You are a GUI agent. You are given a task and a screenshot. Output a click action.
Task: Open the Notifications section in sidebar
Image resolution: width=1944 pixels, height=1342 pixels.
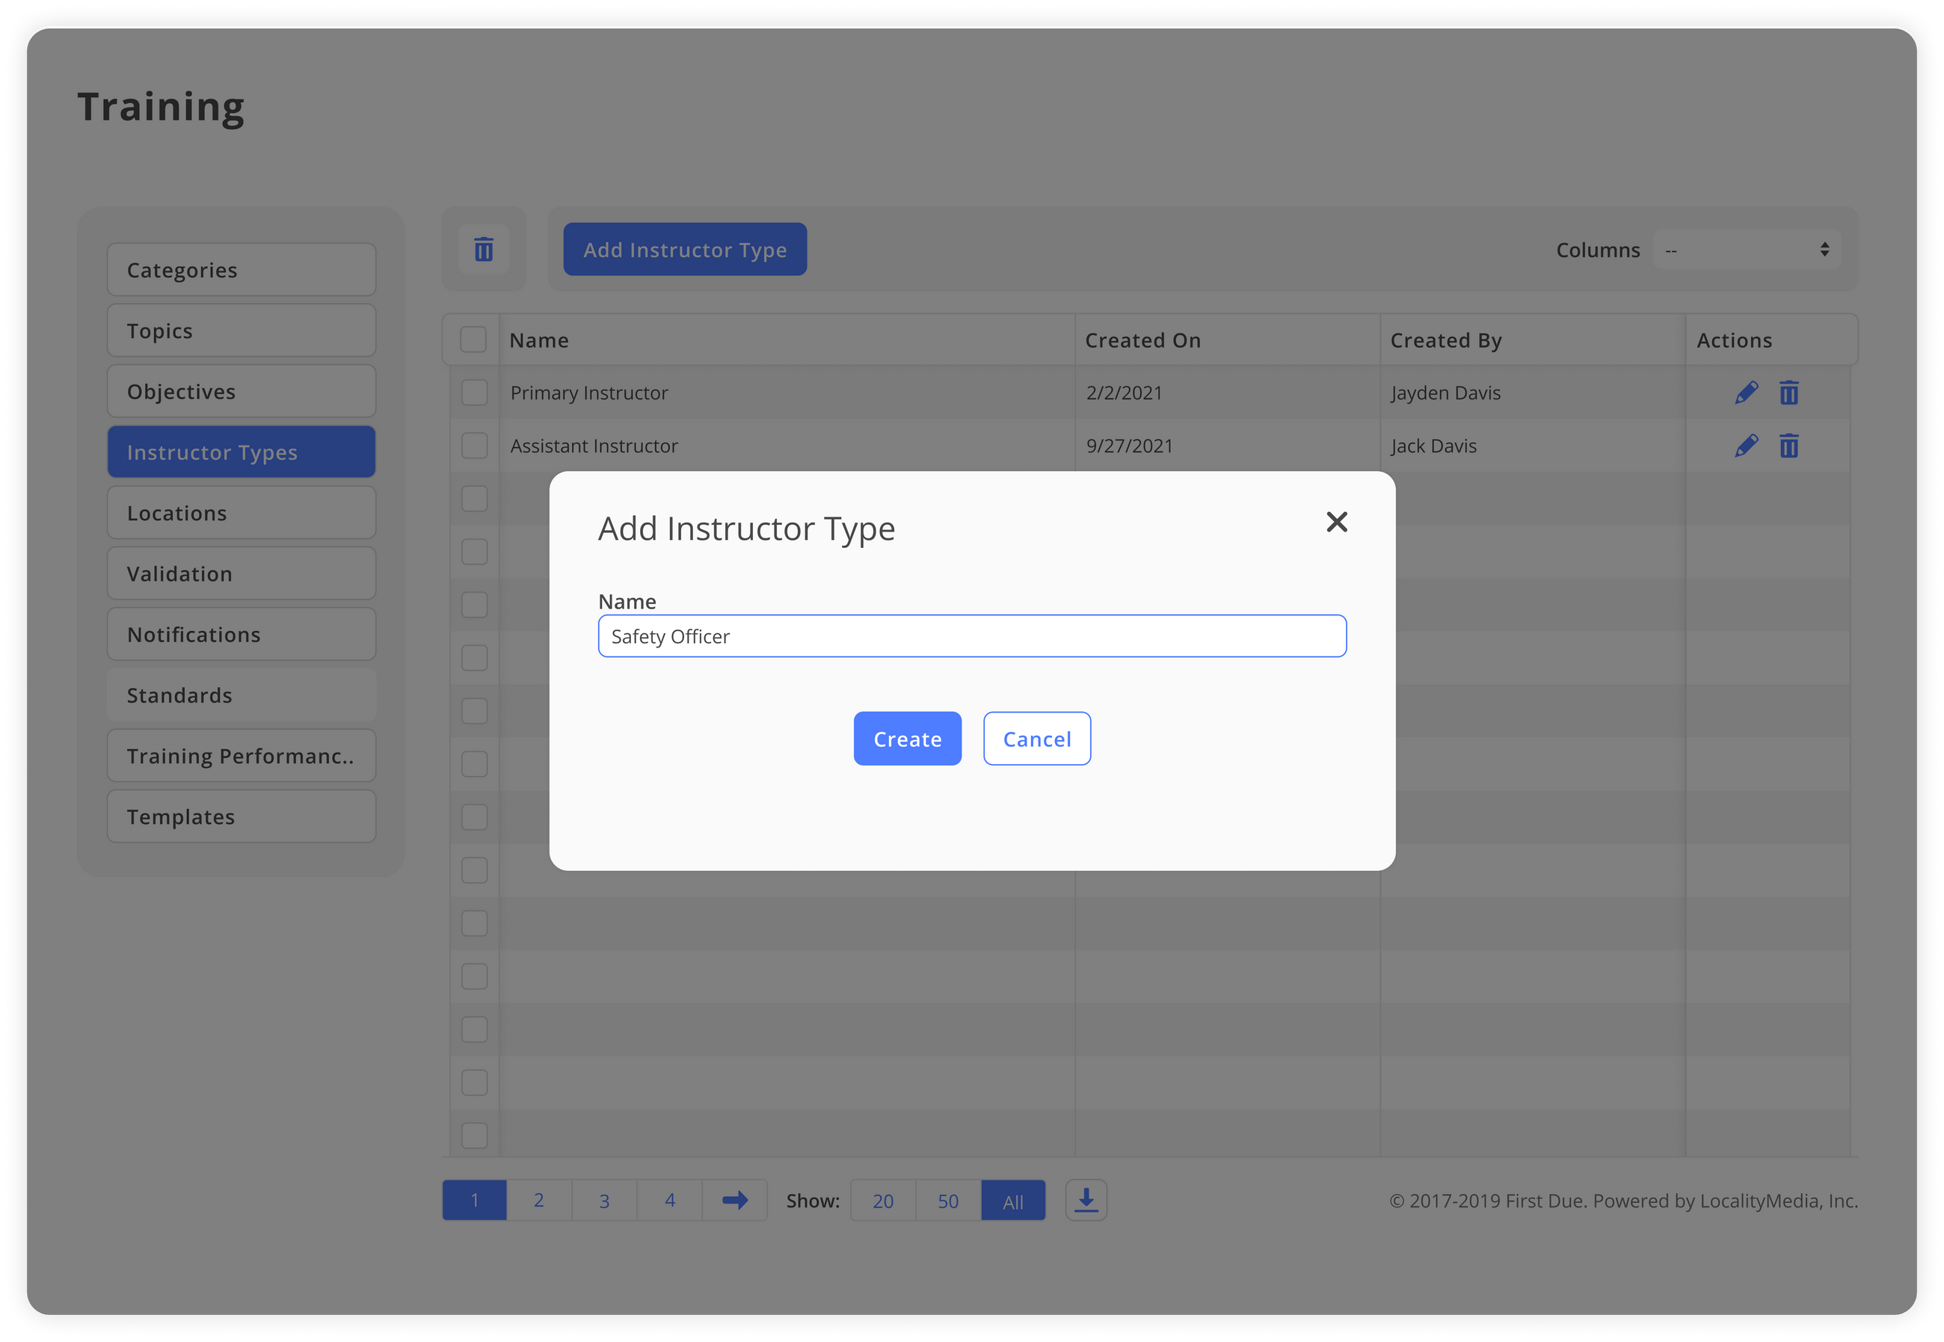point(242,633)
